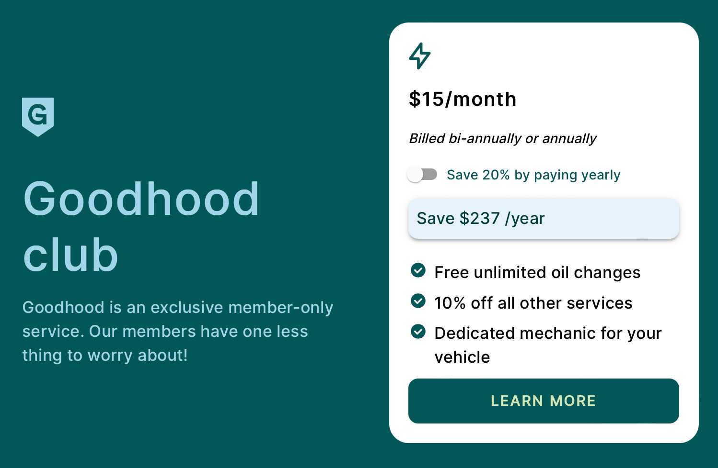Click the Goodhood club heading
Image resolution: width=718 pixels, height=468 pixels.
coord(141,226)
